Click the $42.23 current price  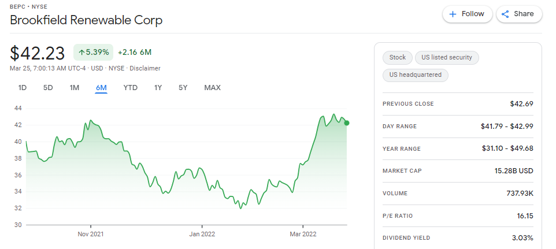[37, 53]
